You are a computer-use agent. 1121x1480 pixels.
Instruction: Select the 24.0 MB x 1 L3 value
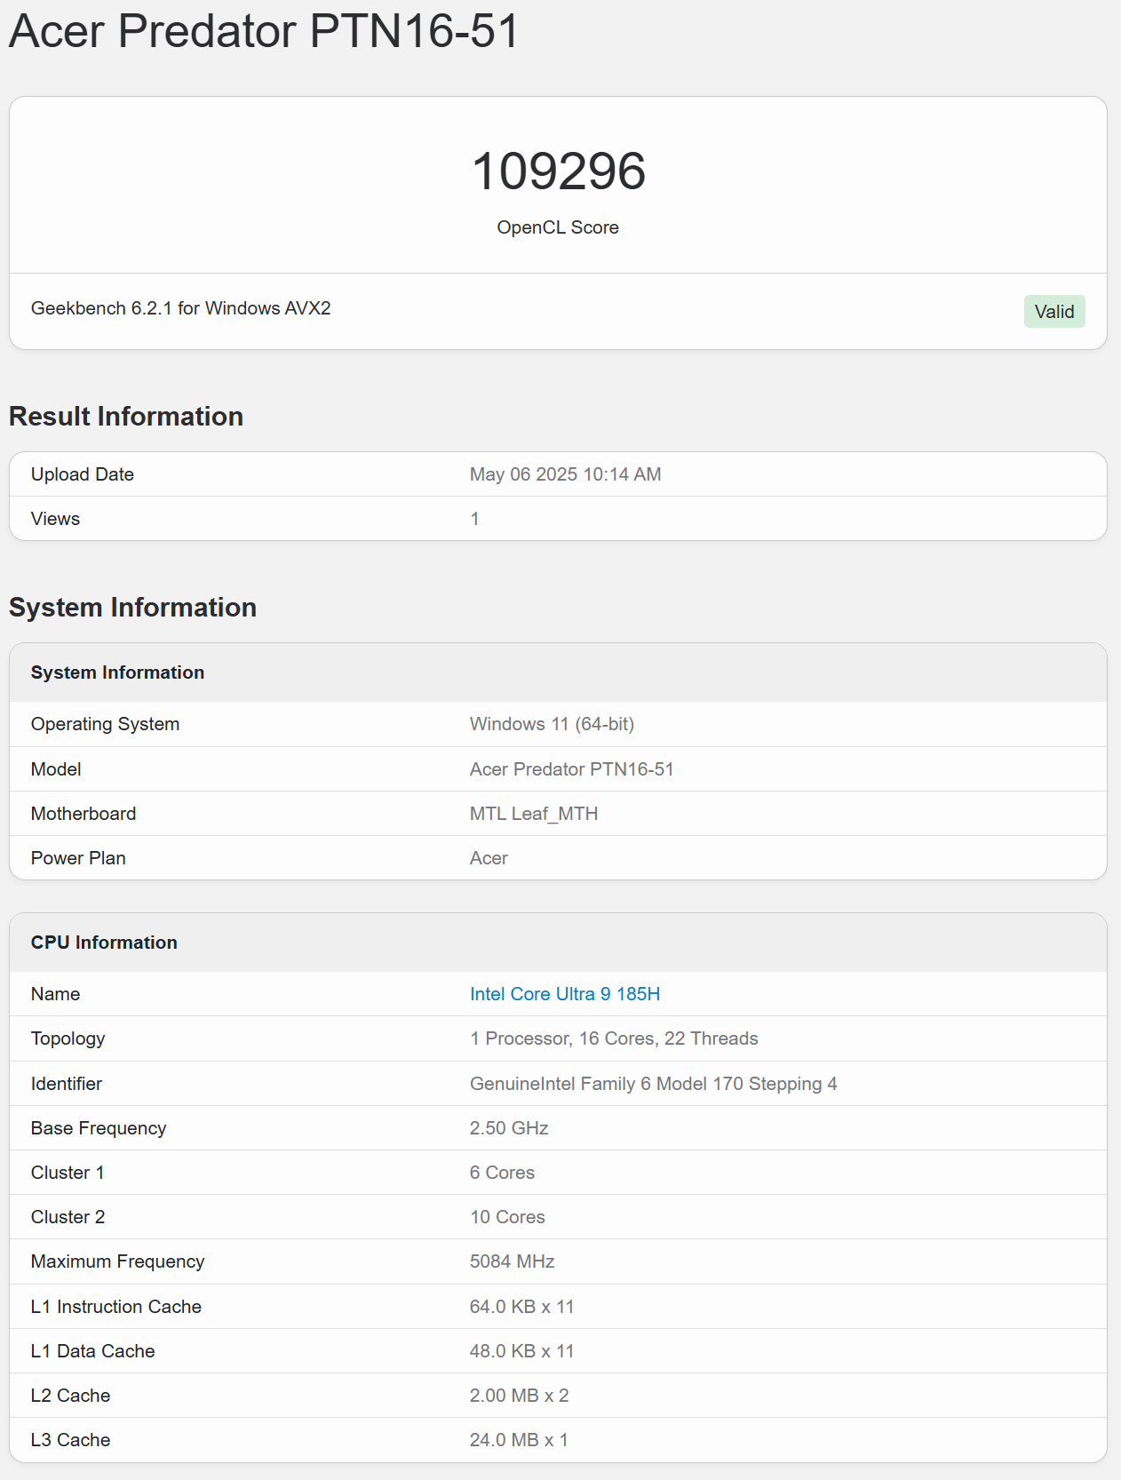pyautogui.click(x=519, y=1440)
